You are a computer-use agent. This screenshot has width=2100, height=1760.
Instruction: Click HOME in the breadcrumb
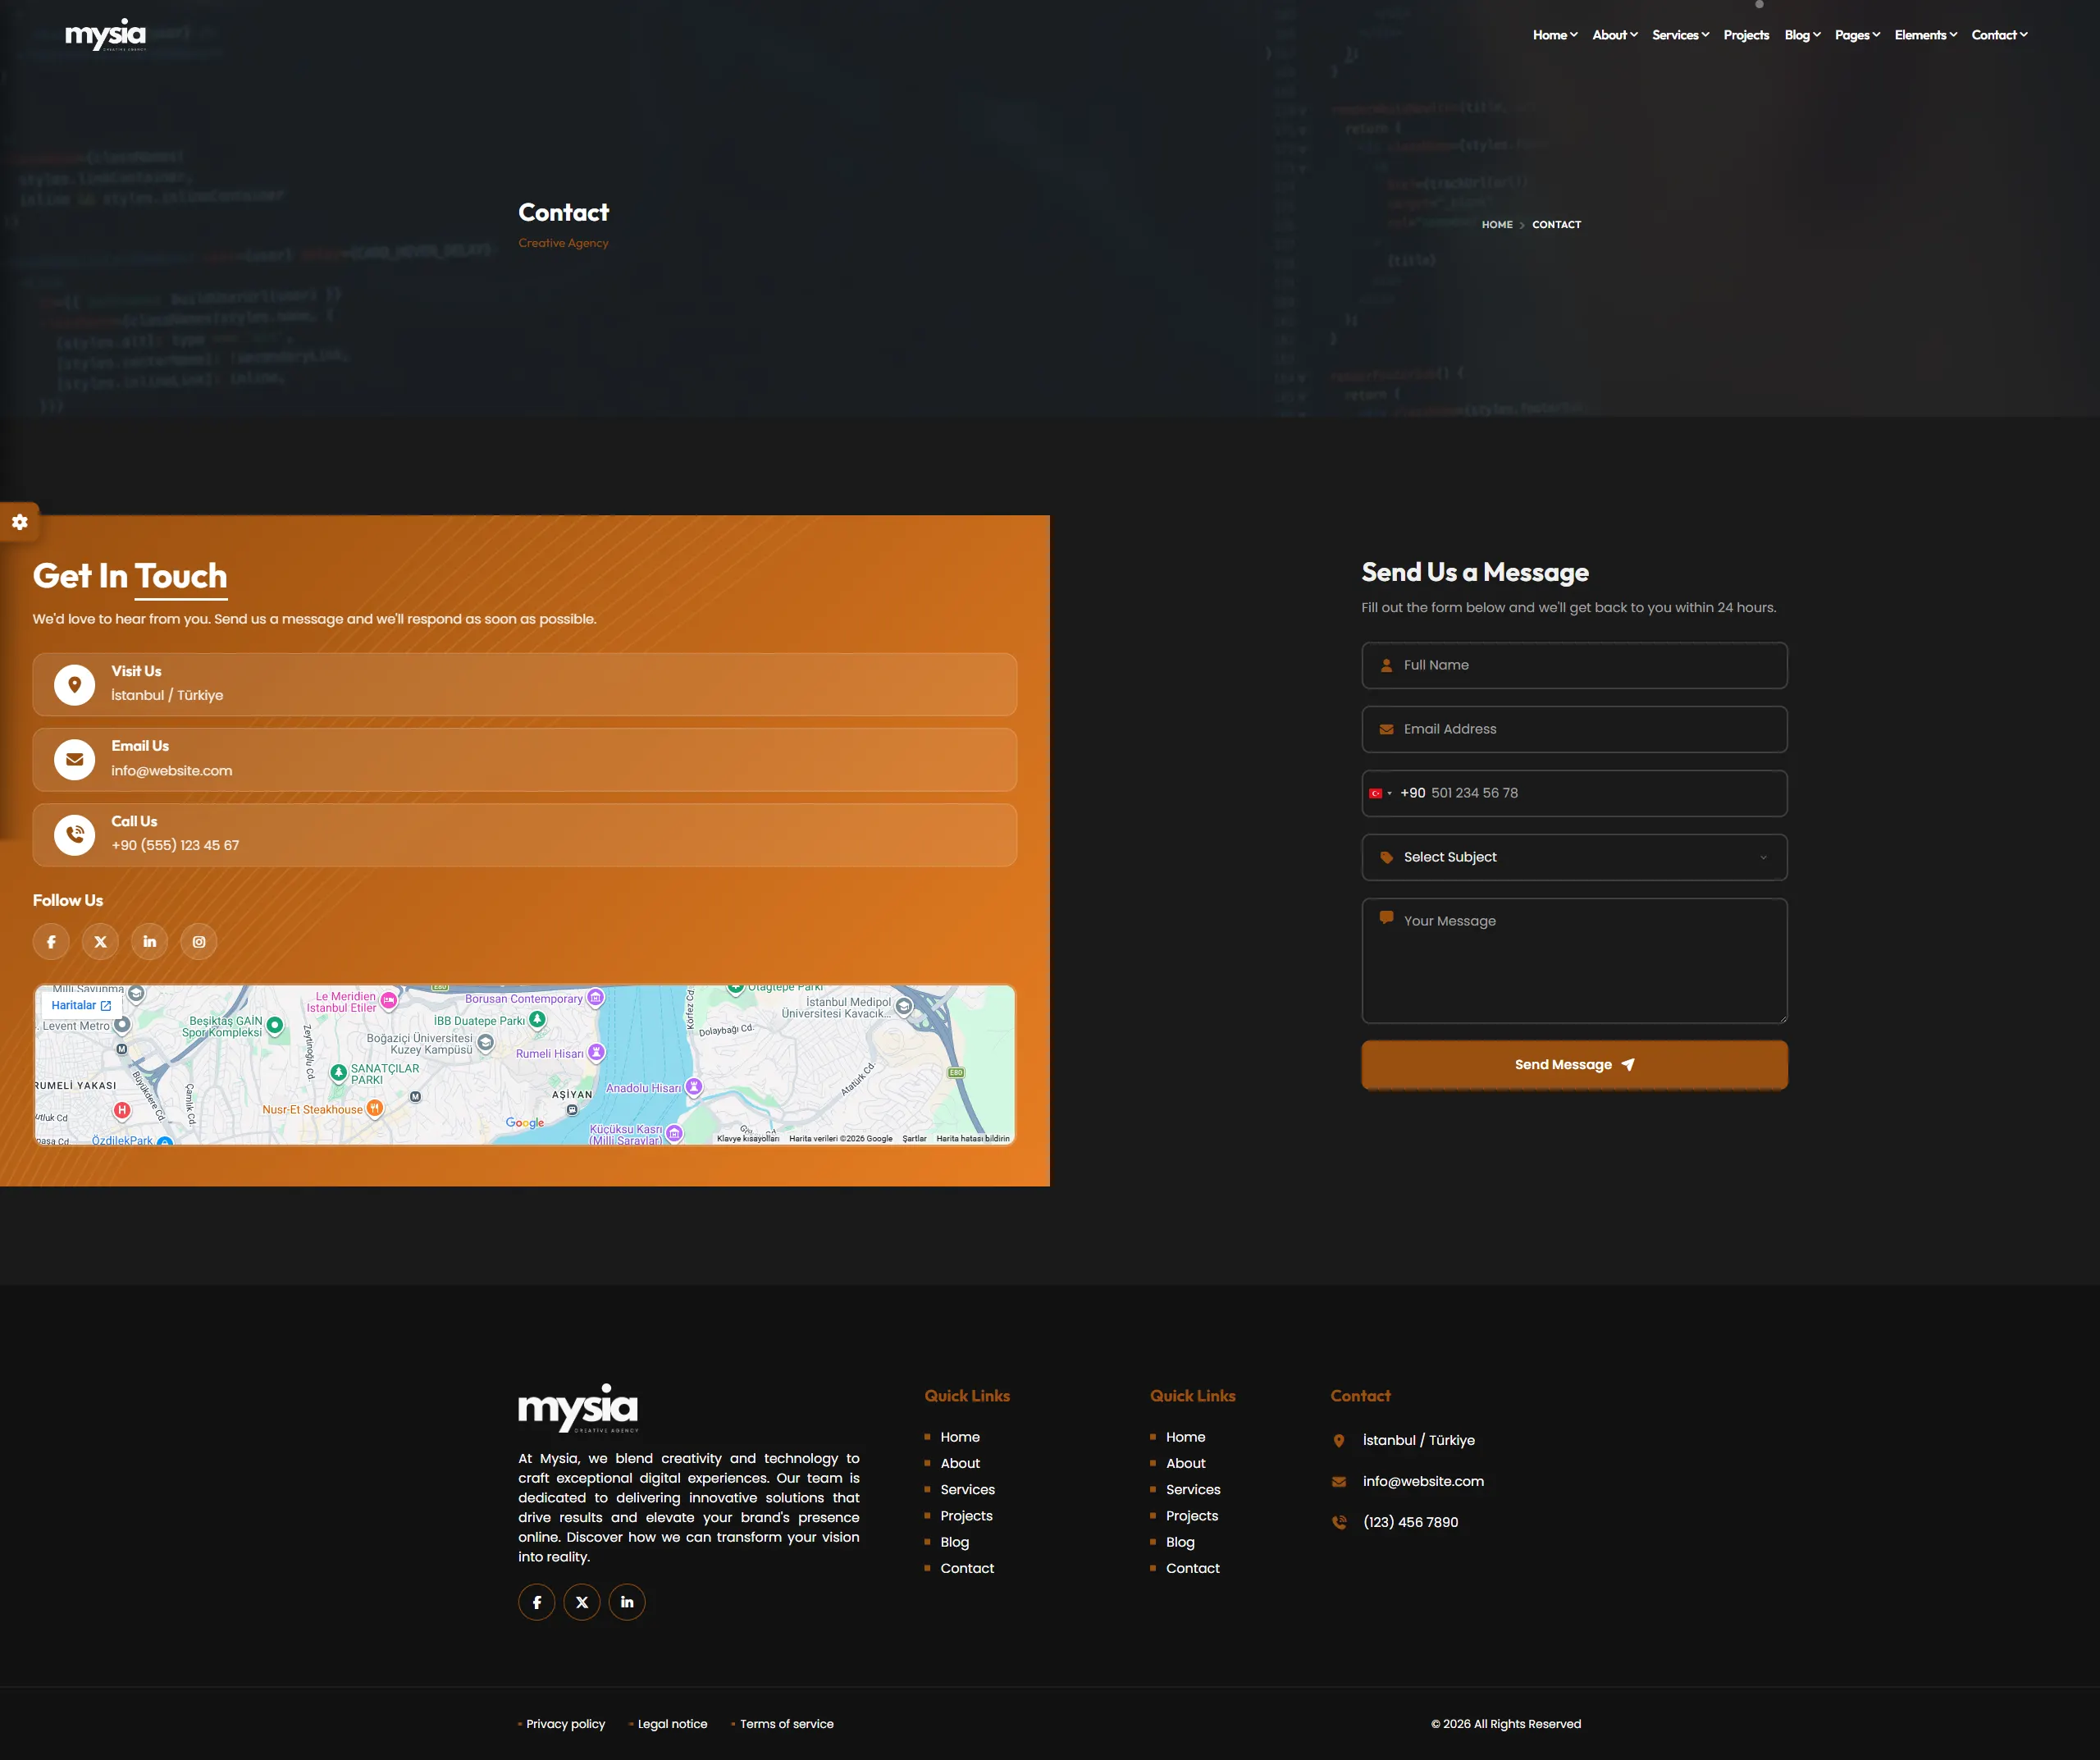(x=1497, y=225)
